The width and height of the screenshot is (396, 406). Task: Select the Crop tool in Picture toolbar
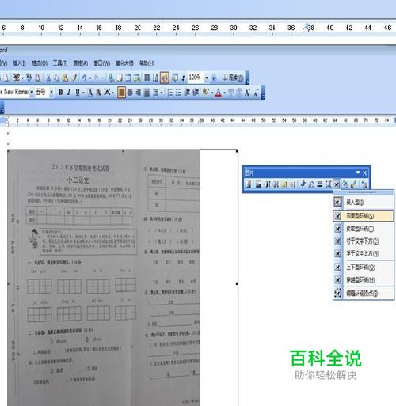point(303,184)
